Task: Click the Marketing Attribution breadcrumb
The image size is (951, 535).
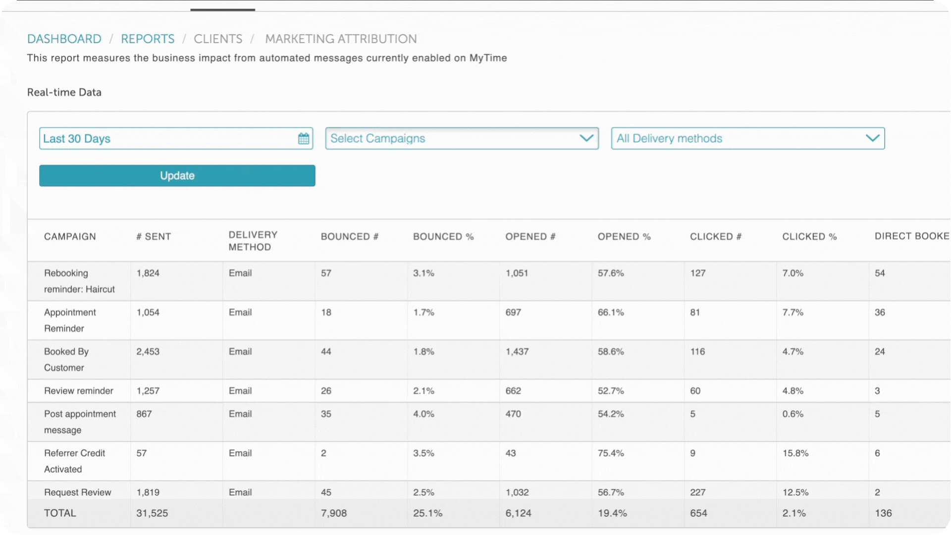Action: pos(341,39)
